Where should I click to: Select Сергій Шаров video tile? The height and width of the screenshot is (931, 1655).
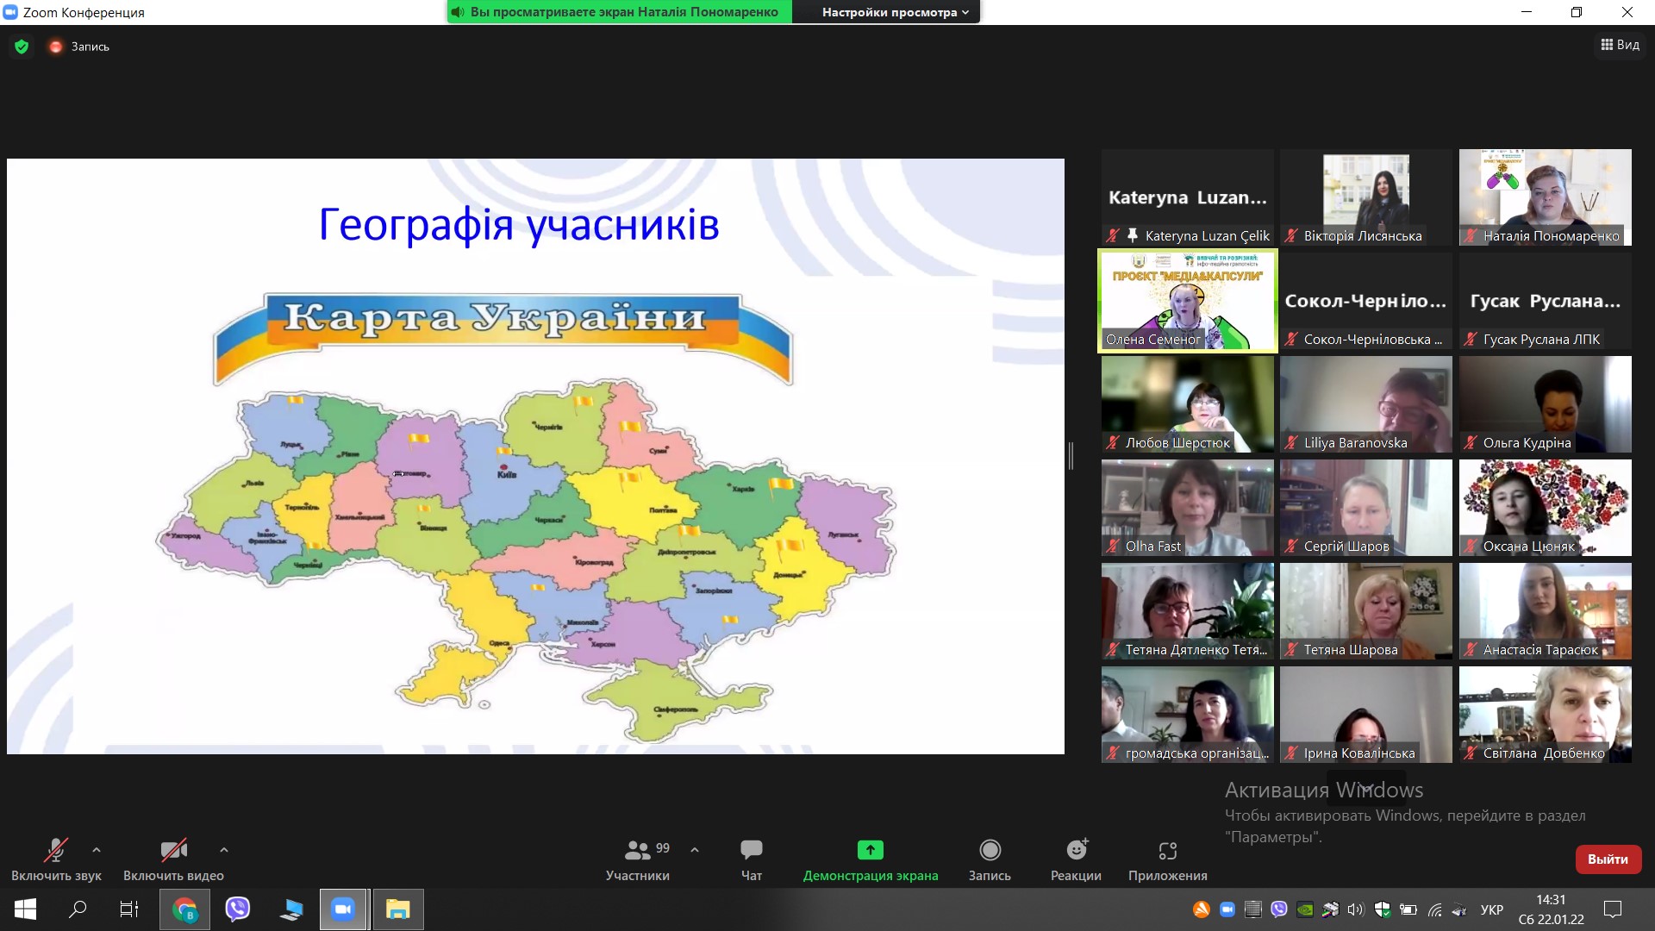(x=1366, y=508)
